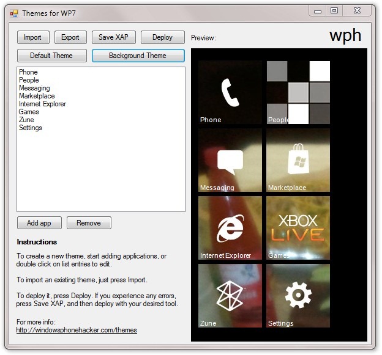
Task: Click the Zune logo tile
Action: pyautogui.click(x=230, y=296)
